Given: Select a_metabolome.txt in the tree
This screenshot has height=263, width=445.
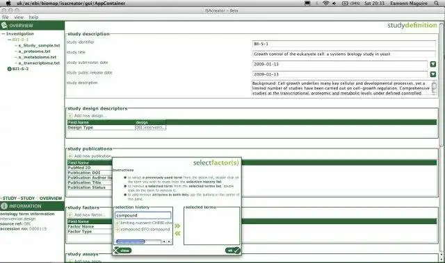Looking at the screenshot, I should click(37, 57).
